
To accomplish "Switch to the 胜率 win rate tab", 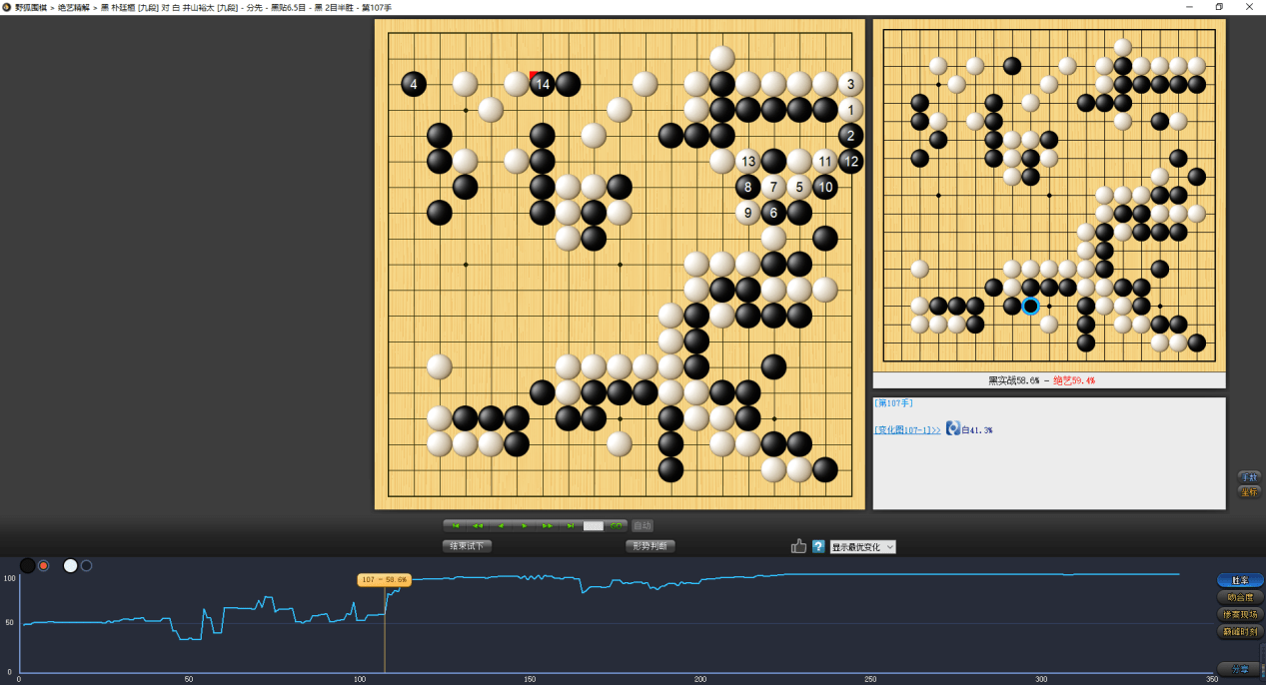I will pos(1240,580).
